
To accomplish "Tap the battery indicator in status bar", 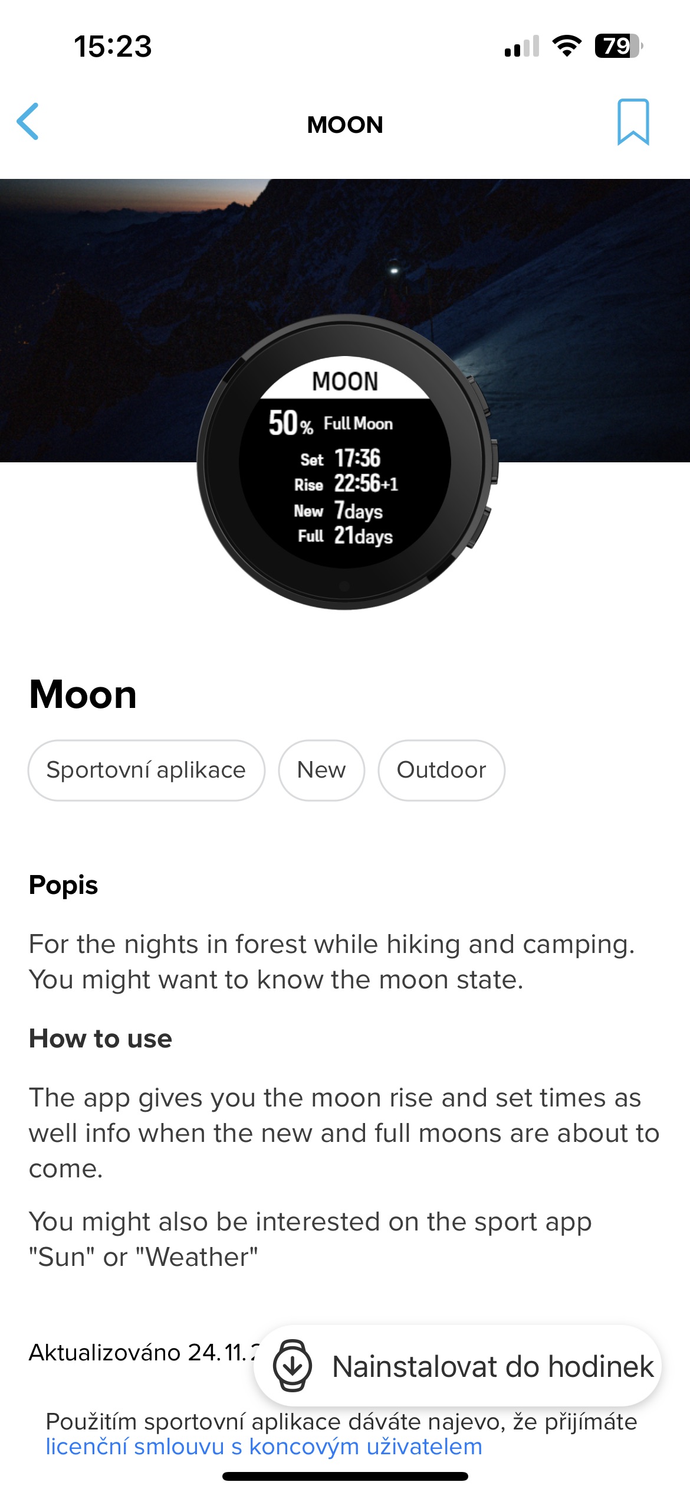I will (x=618, y=46).
